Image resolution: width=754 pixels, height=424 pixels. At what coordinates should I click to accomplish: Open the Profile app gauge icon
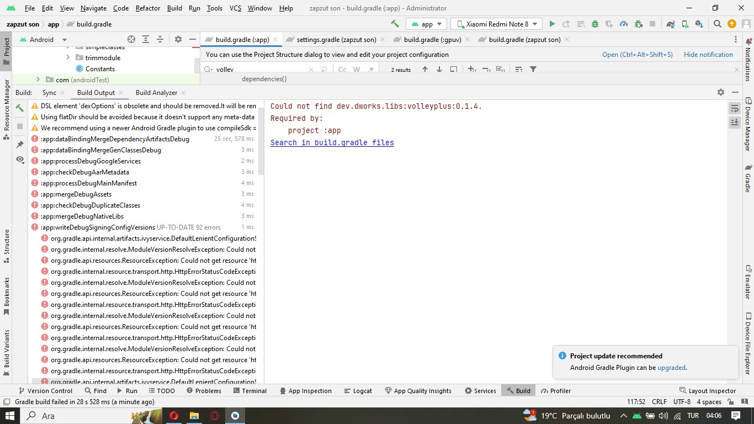point(624,24)
